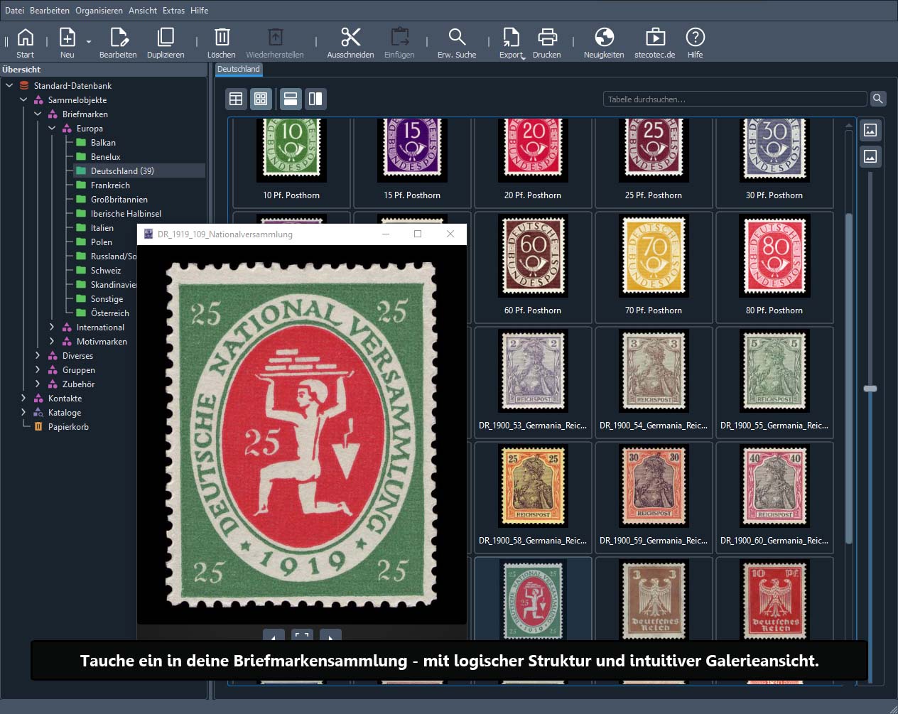Viewport: 898px width, 714px height.
Task: Open the Extras menu
Action: [x=173, y=11]
